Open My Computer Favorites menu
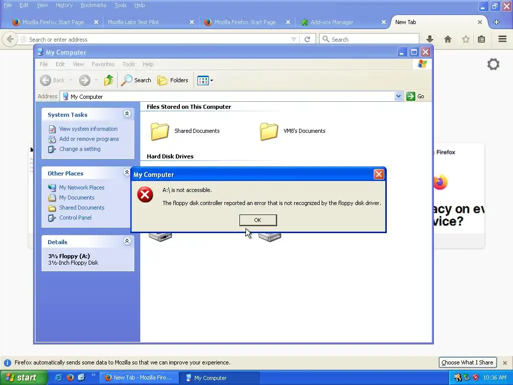The width and height of the screenshot is (513, 385). tap(103, 64)
